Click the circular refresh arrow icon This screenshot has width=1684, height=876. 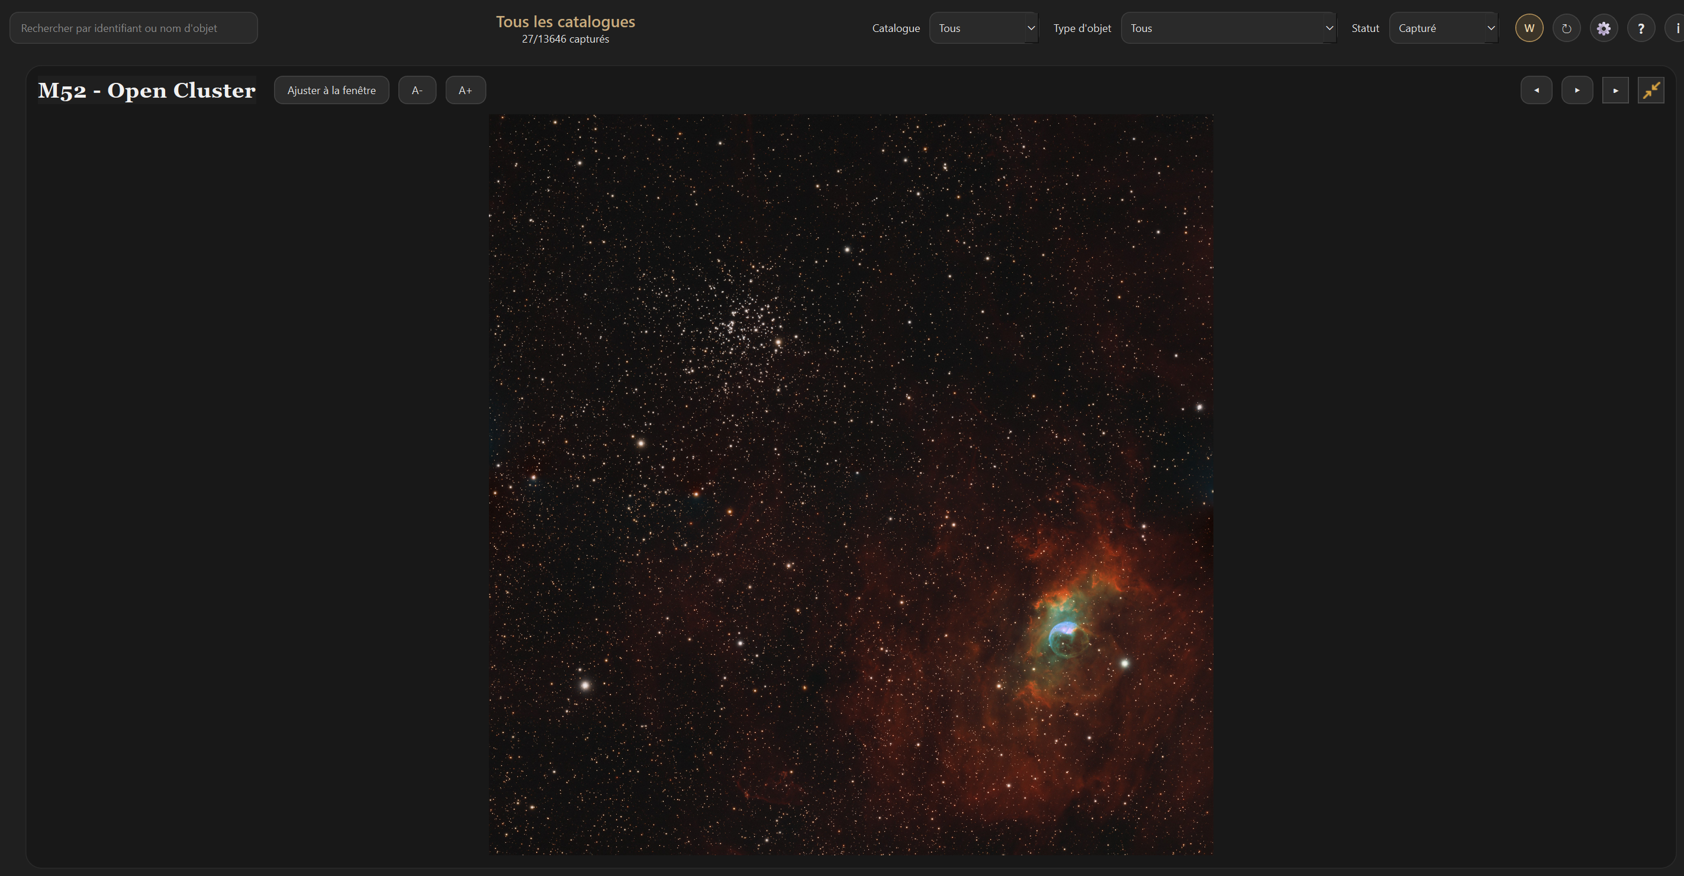tap(1566, 28)
